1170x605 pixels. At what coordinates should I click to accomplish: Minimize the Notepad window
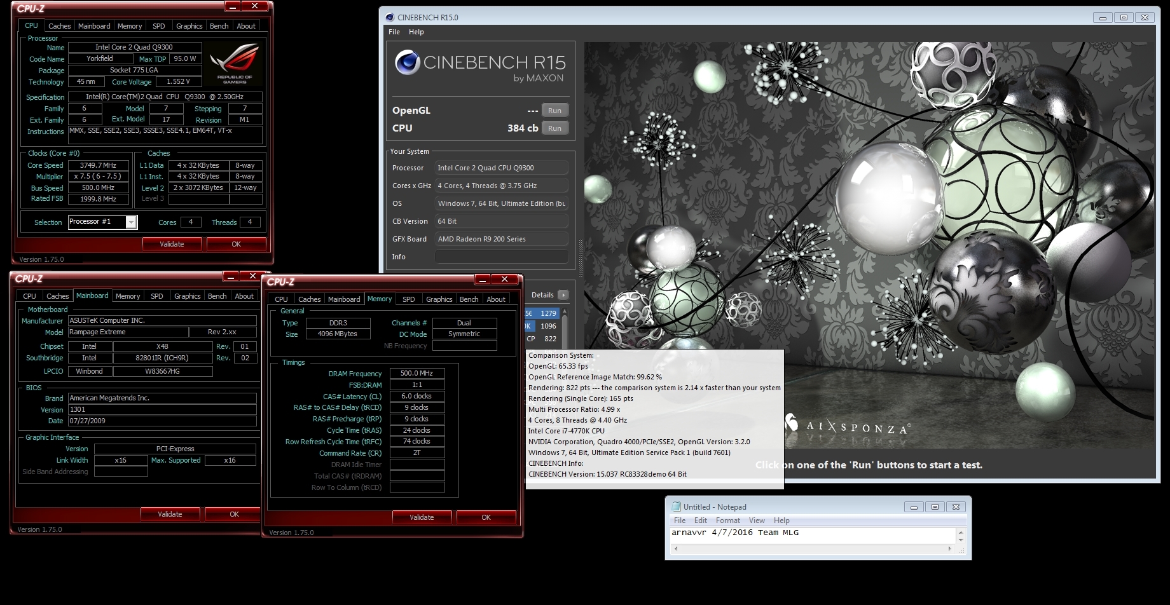pos(914,506)
